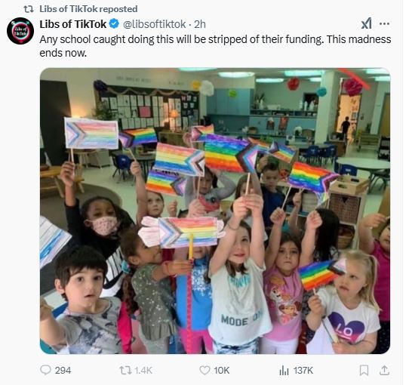Open the Libs of TikTok display name
This screenshot has width=409, height=385.
(x=73, y=24)
